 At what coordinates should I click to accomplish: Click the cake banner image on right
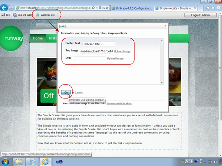pos(175,82)
